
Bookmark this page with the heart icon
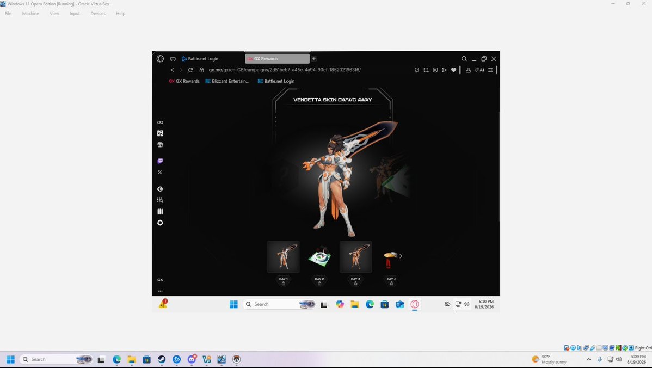(x=454, y=70)
